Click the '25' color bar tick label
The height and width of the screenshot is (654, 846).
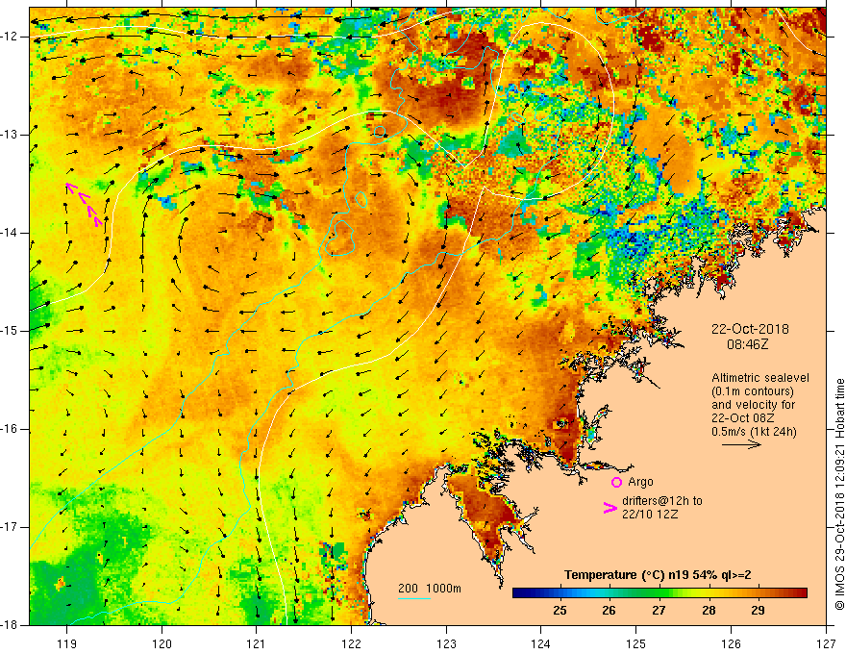click(x=560, y=611)
